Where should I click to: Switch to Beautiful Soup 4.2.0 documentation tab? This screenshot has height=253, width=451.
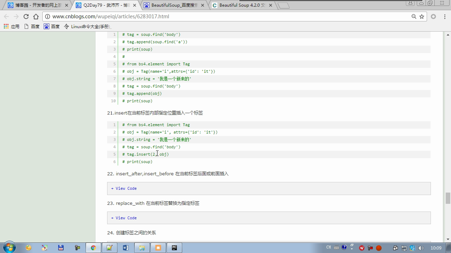pos(241,5)
